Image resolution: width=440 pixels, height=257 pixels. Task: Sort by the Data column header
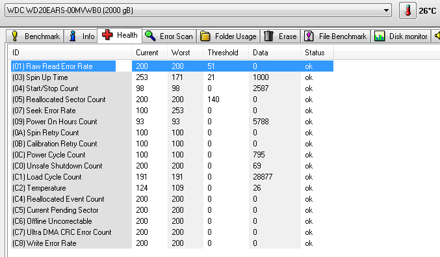pyautogui.click(x=274, y=53)
